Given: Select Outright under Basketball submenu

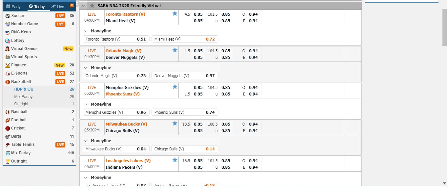Looking at the screenshot, I should (21, 104).
